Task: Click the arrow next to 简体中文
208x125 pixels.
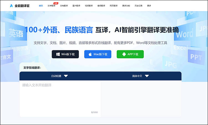Action: pyautogui.click(x=147, y=76)
